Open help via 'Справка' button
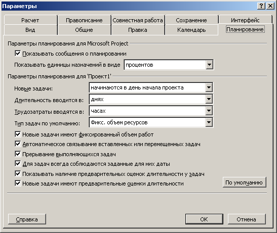This screenshot has width=277, height=233. pyautogui.click(x=27, y=219)
